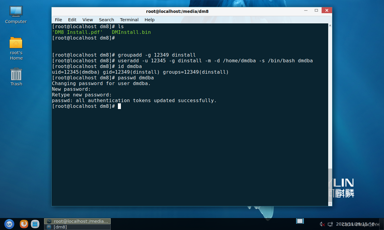
Task: Click the workspace window icon on taskbar
Action: coord(300,221)
